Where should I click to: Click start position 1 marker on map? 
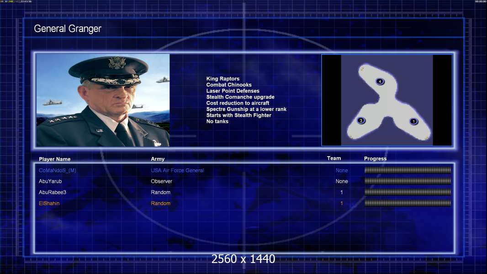click(x=413, y=121)
